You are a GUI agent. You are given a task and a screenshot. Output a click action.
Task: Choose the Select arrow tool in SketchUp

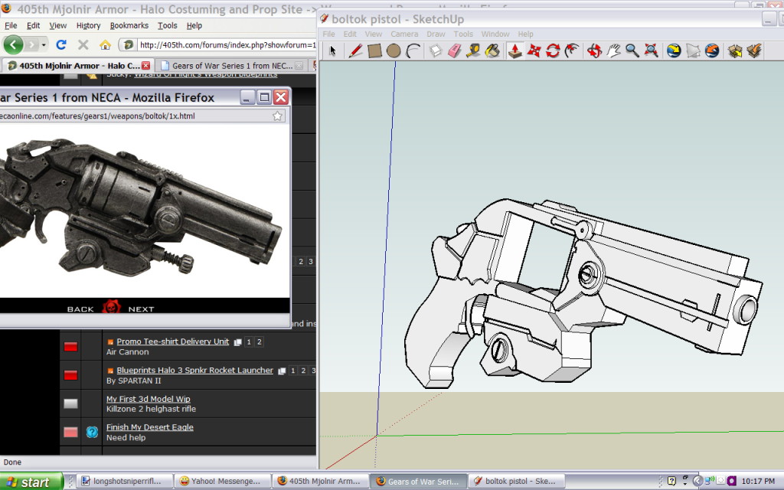(333, 51)
